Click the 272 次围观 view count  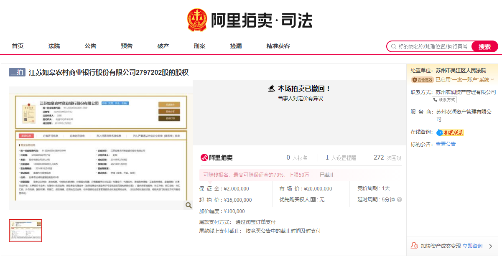click(387, 157)
